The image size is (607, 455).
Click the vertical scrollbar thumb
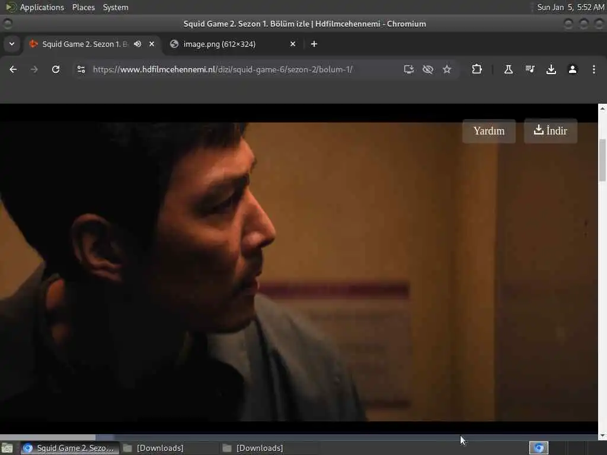602,160
